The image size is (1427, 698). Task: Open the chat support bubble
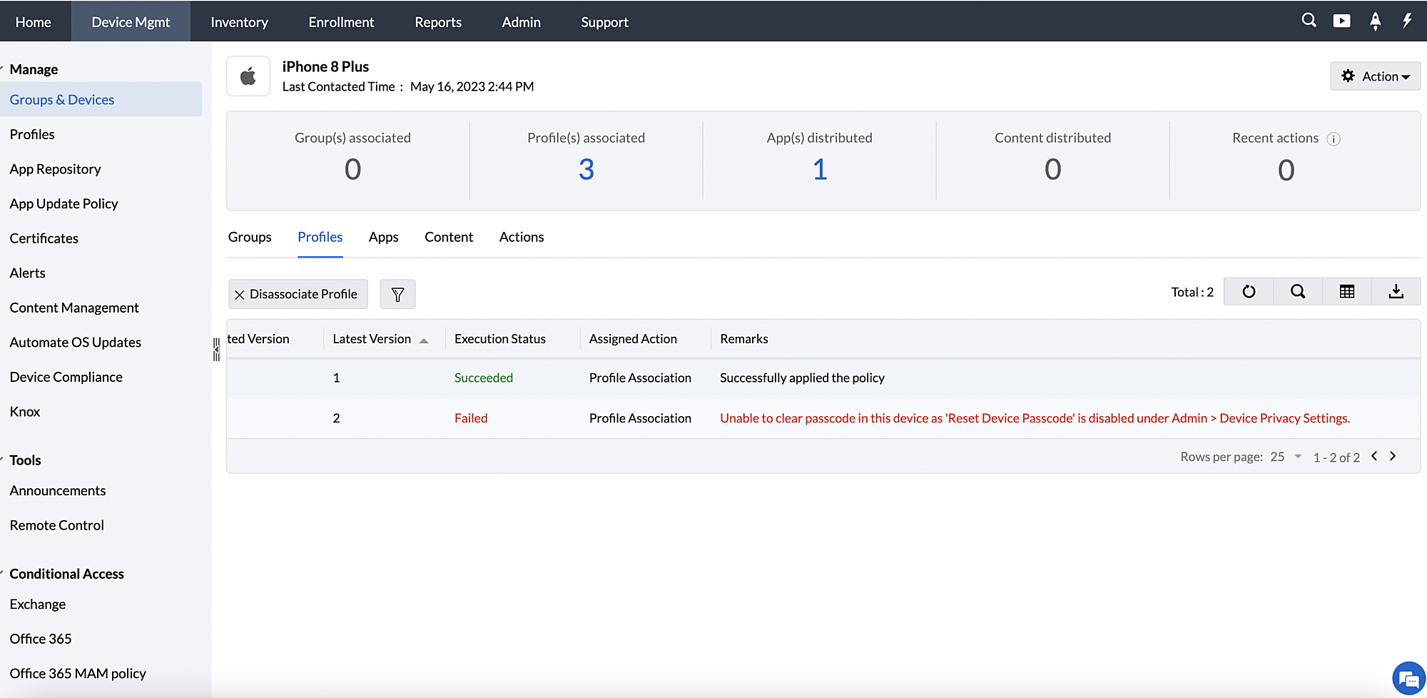click(x=1408, y=679)
